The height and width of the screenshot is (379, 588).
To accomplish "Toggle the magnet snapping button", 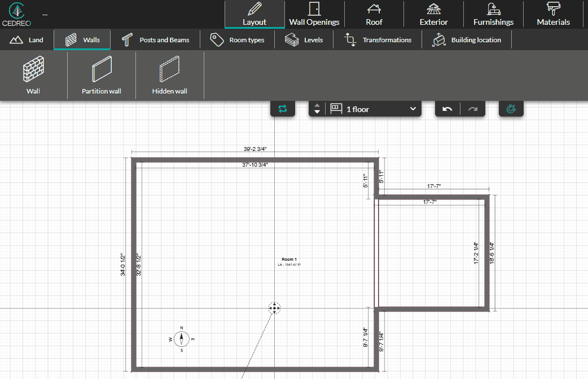I will (x=511, y=109).
